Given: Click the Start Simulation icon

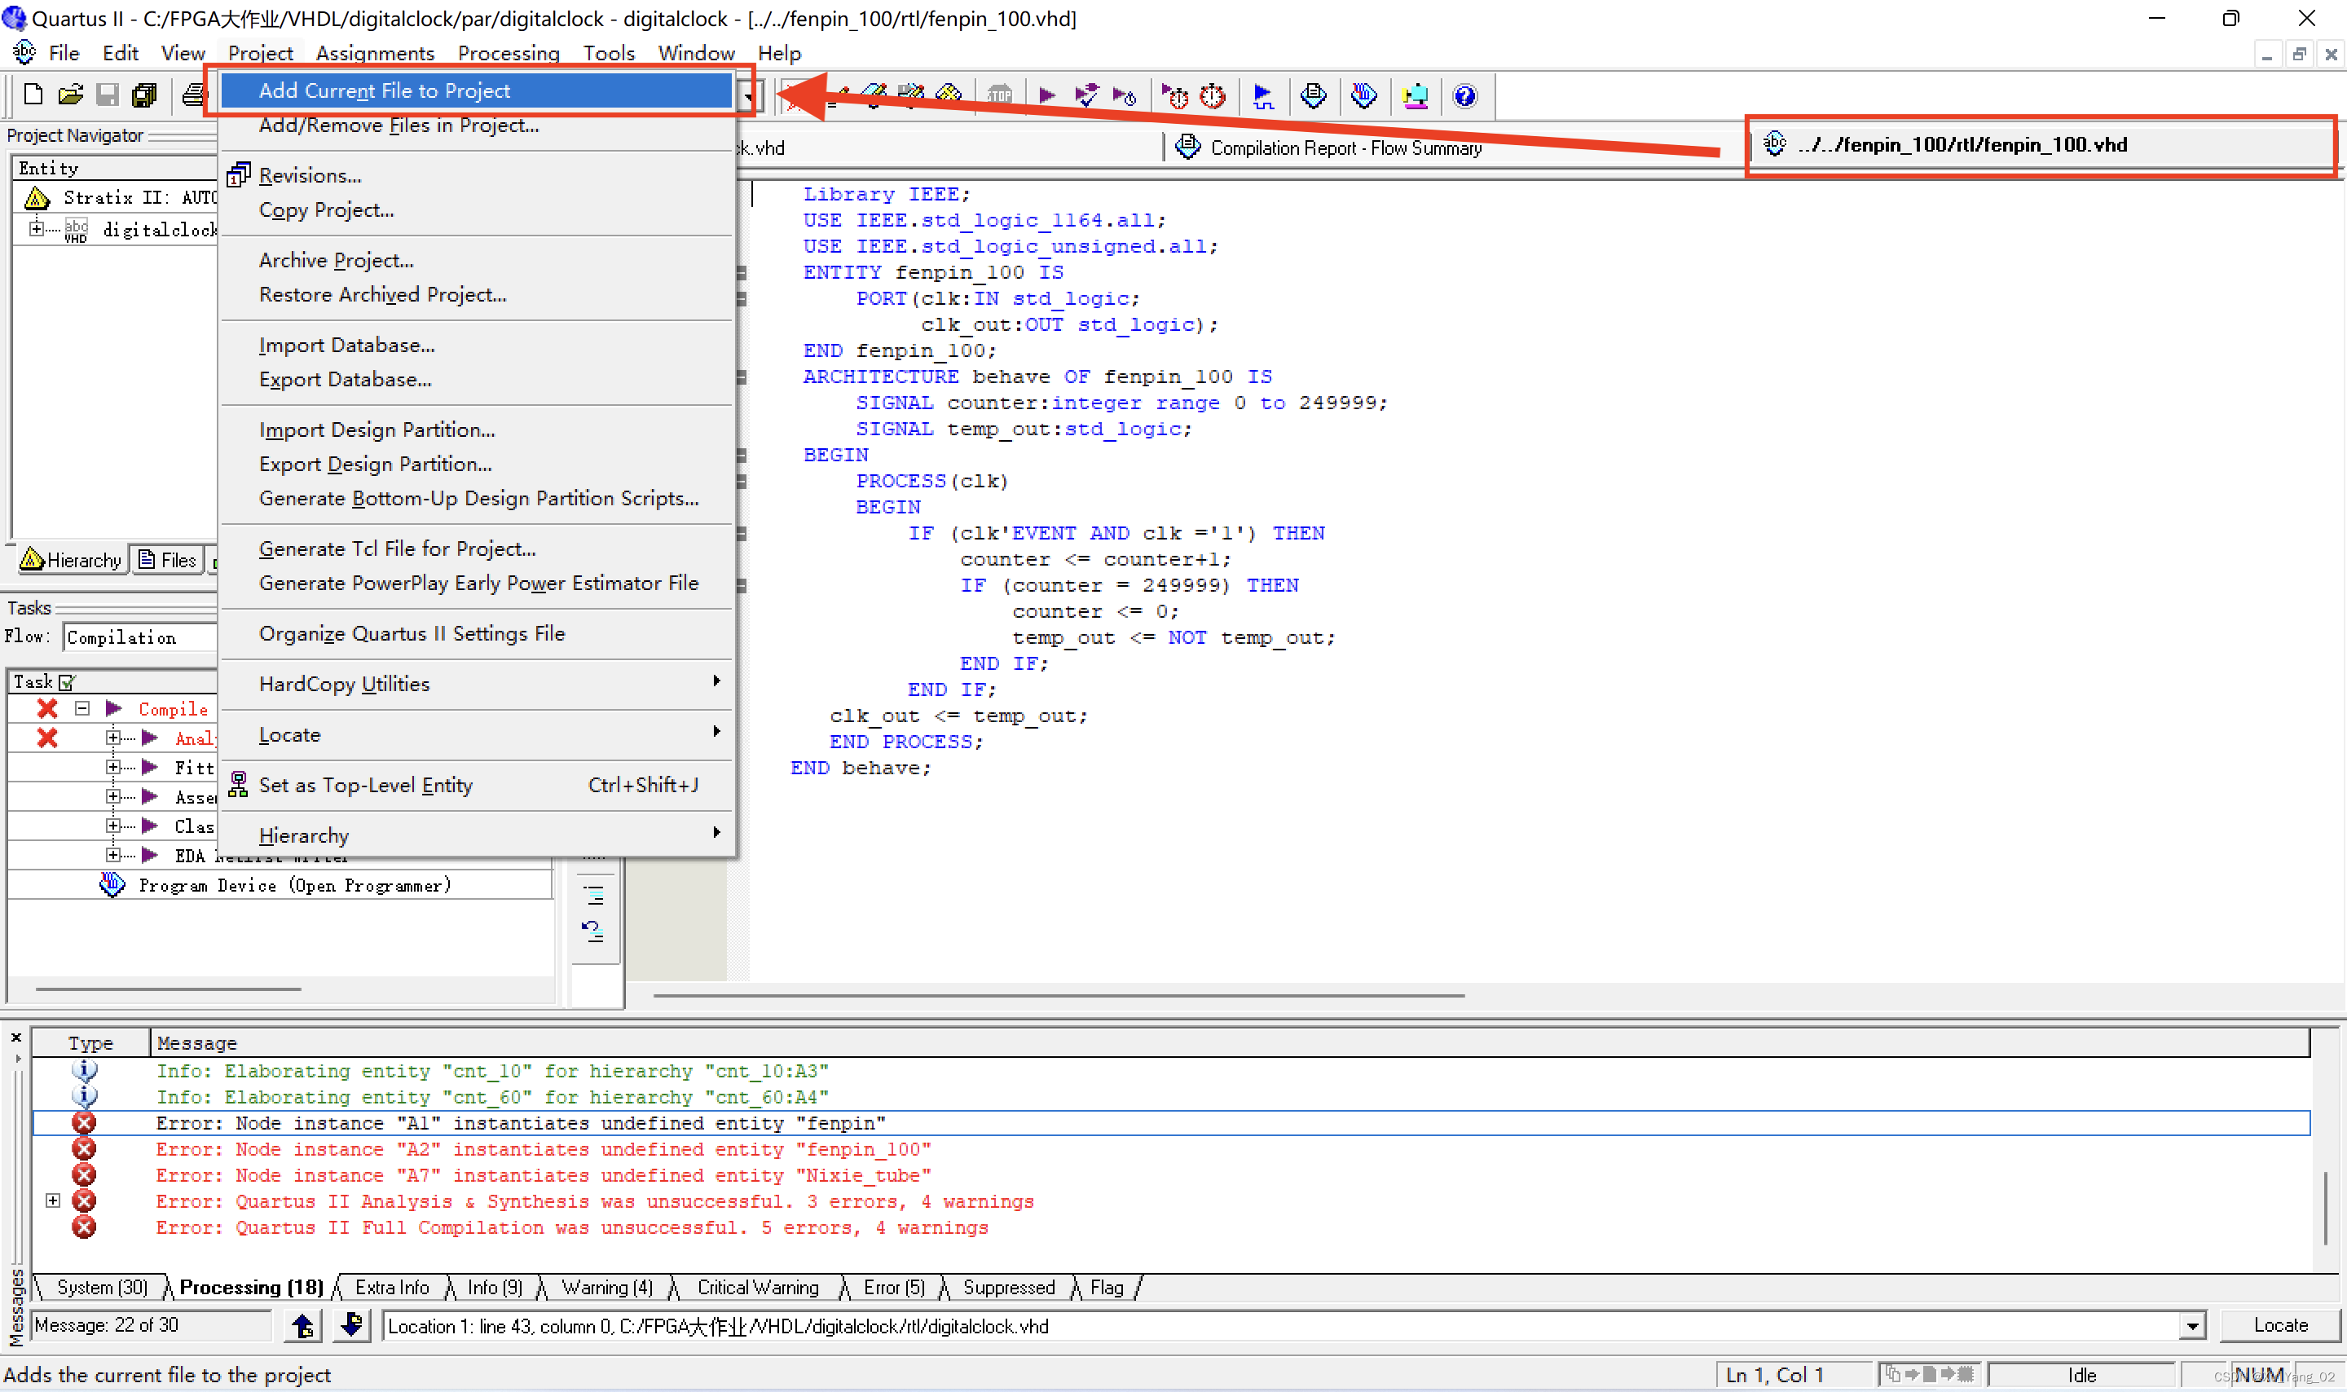Looking at the screenshot, I should point(1262,95).
